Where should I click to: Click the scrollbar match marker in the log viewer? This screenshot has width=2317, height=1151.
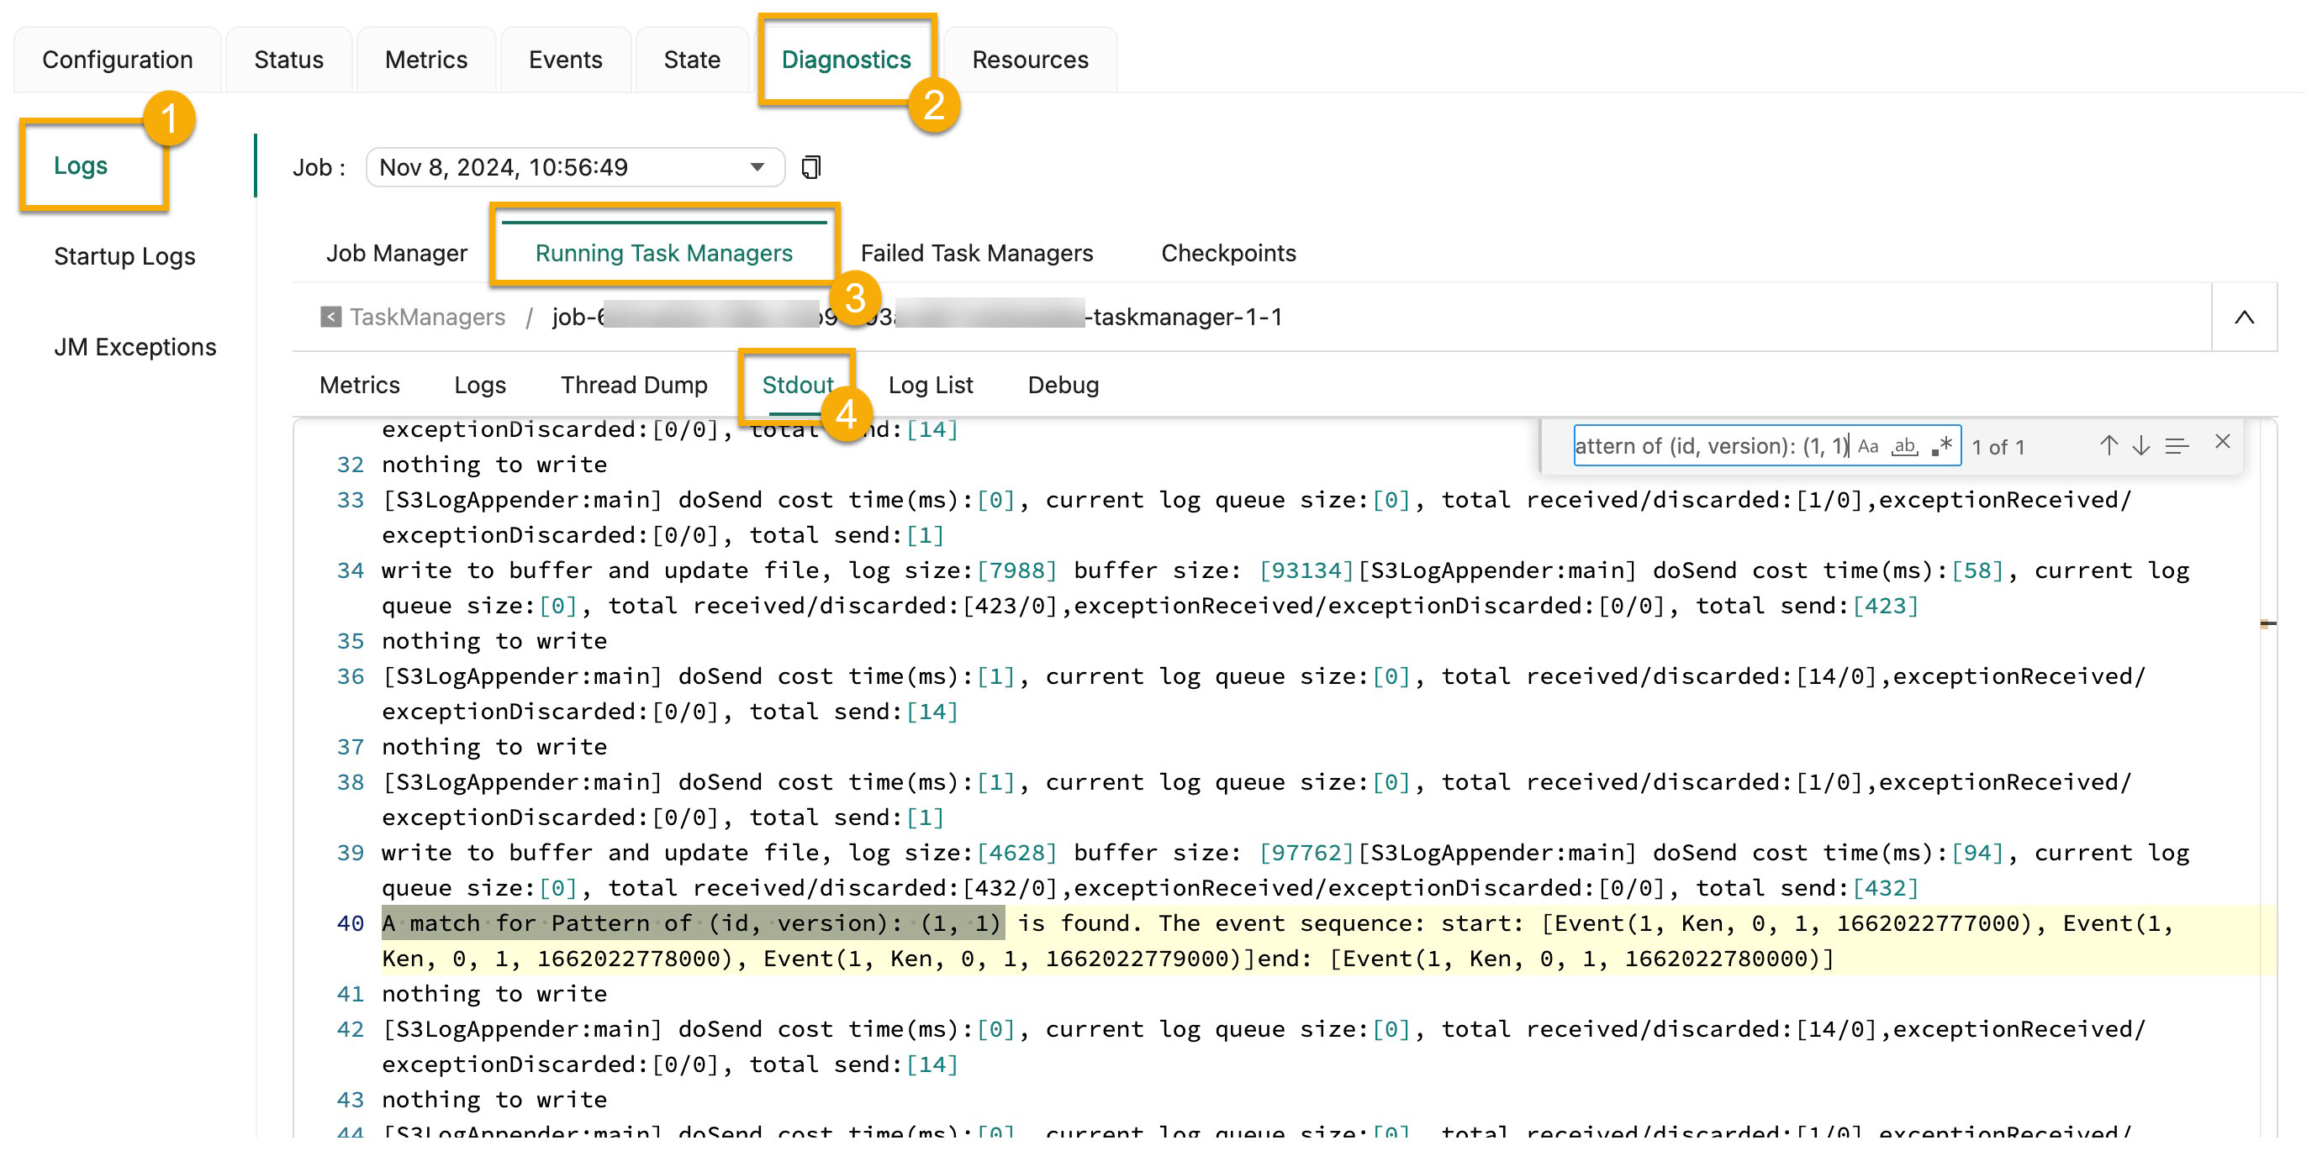2267,623
